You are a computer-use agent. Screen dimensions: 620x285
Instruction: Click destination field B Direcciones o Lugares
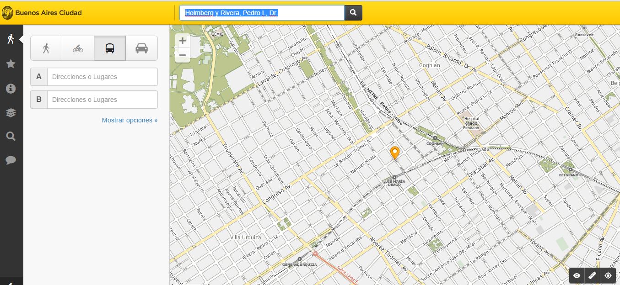coord(102,100)
